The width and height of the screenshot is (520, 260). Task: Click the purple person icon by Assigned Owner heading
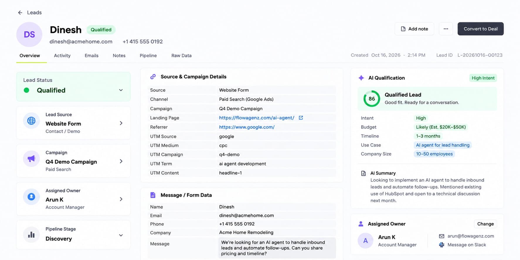[x=361, y=224]
